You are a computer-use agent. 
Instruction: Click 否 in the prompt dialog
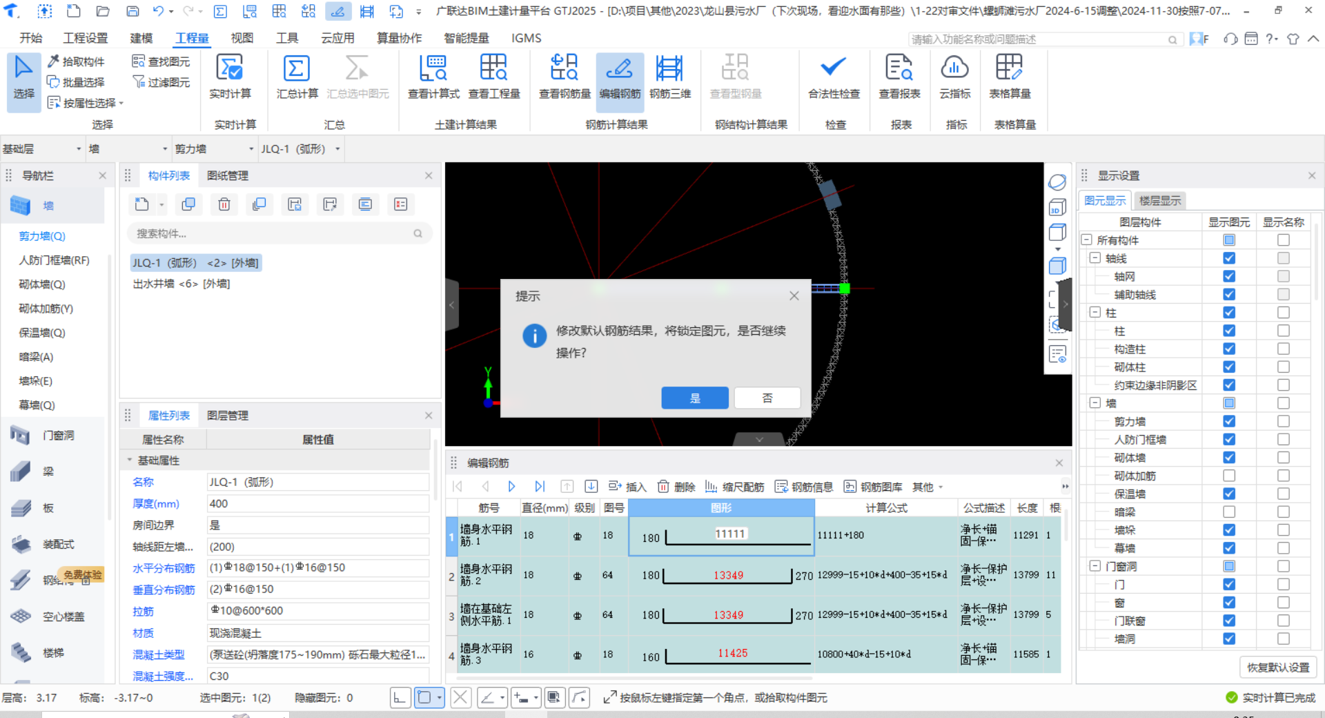click(767, 398)
